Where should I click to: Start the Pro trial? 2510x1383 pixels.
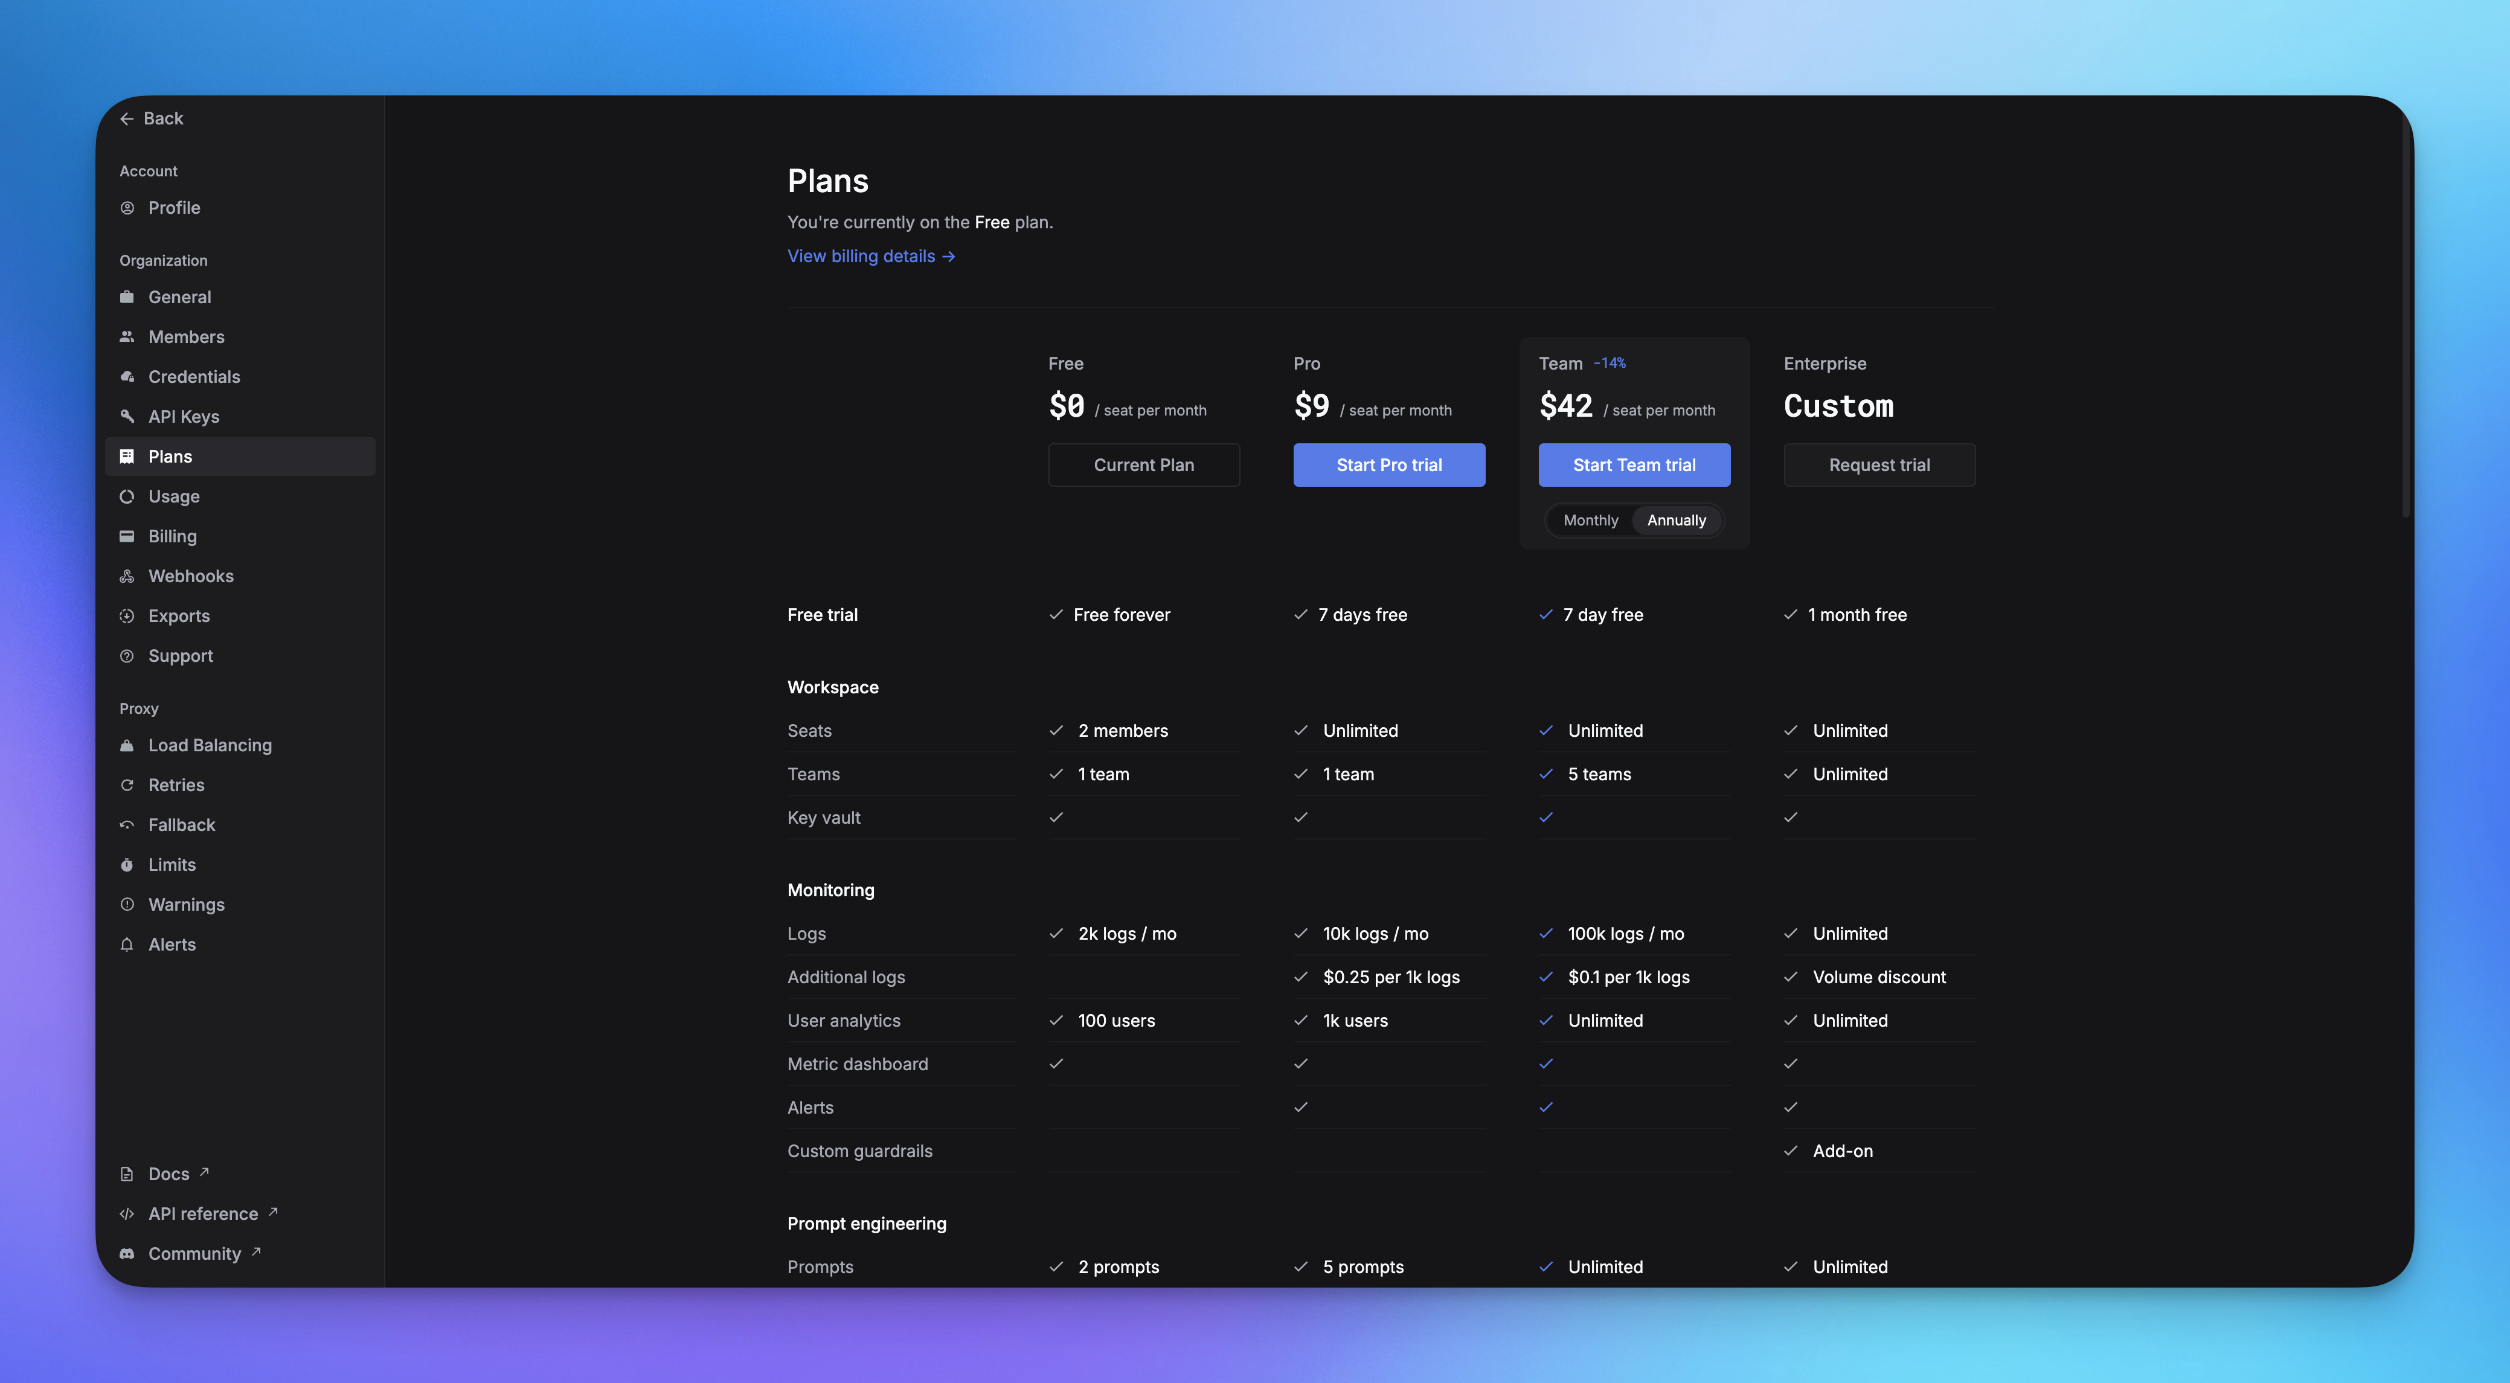coord(1388,466)
